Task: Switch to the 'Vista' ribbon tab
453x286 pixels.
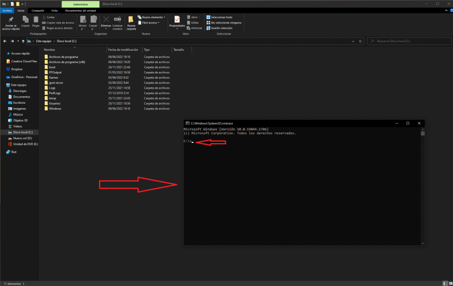Action: tap(54, 10)
